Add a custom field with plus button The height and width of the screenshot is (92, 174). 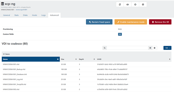[120, 34]
